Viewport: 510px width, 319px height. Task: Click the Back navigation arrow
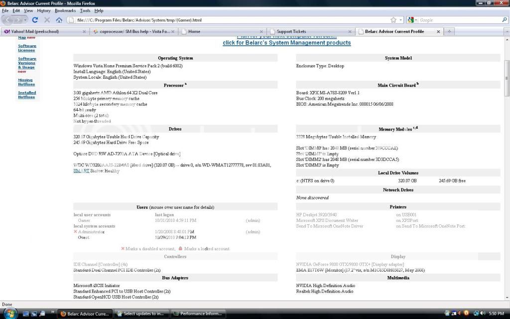pyautogui.click(x=8, y=20)
